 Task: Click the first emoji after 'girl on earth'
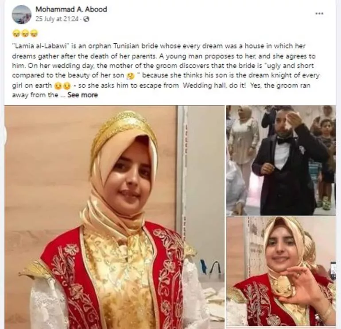point(58,86)
